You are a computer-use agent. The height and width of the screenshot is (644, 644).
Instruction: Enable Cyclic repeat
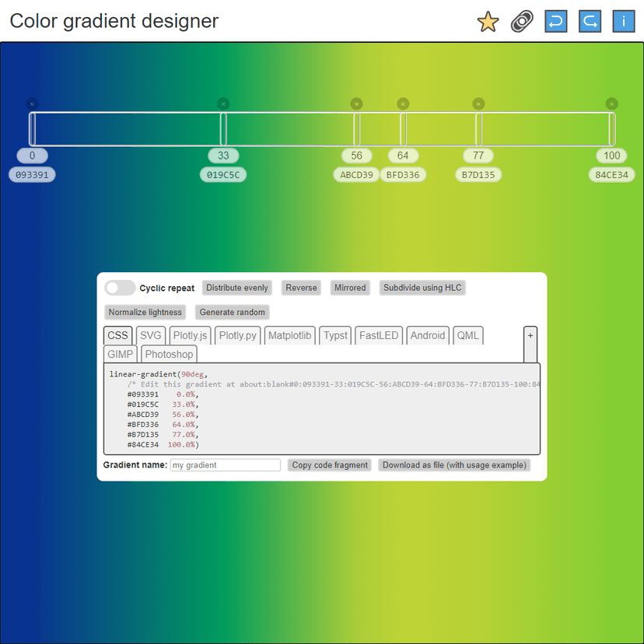point(120,287)
